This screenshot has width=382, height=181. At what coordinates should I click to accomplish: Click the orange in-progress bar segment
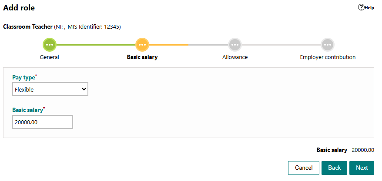point(168,45)
